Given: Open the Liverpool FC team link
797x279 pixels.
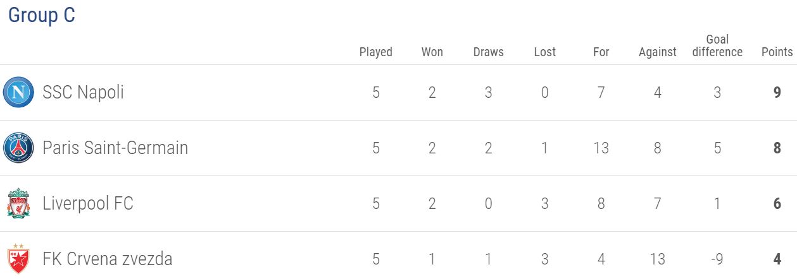Looking at the screenshot, I should tap(88, 204).
